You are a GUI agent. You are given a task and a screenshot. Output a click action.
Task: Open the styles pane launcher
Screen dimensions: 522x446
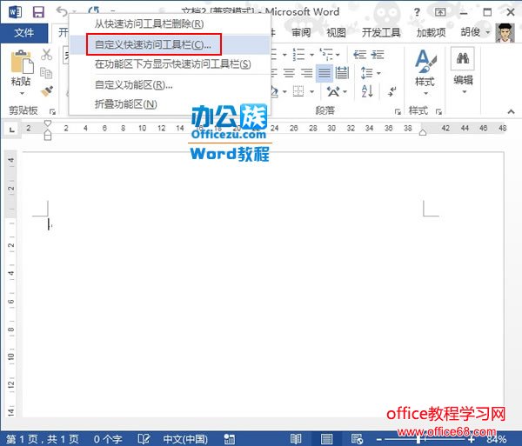point(438,112)
